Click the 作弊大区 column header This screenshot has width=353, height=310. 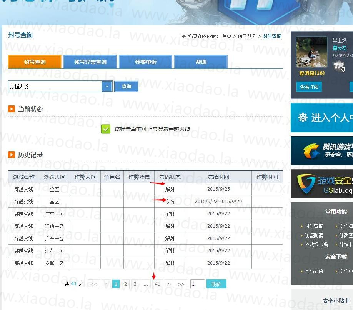(x=85, y=177)
